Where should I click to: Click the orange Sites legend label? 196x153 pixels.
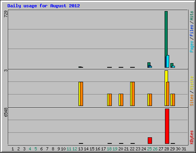point(192,100)
